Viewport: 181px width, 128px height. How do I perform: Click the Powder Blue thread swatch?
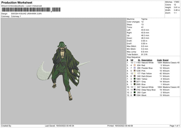point(135,68)
